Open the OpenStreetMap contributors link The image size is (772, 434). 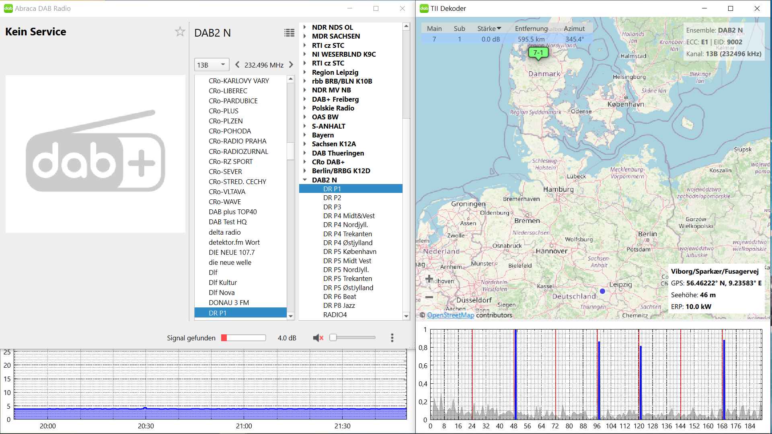[450, 315]
